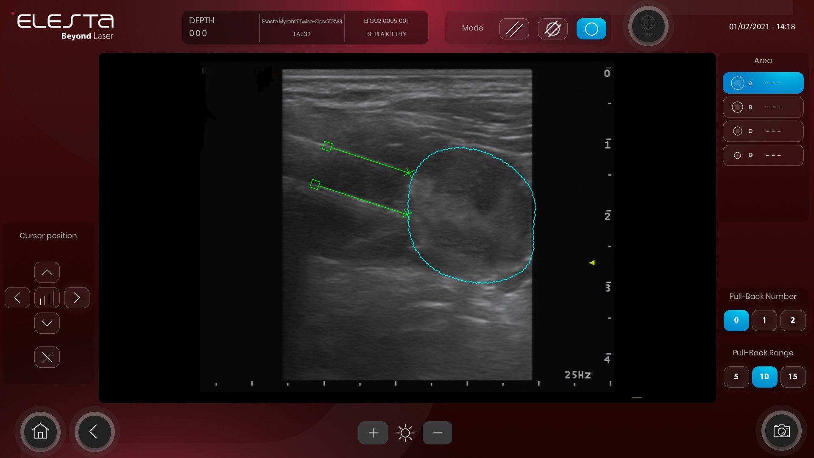814x458 pixels.
Task: Click the globe network button
Action: pyautogui.click(x=647, y=26)
